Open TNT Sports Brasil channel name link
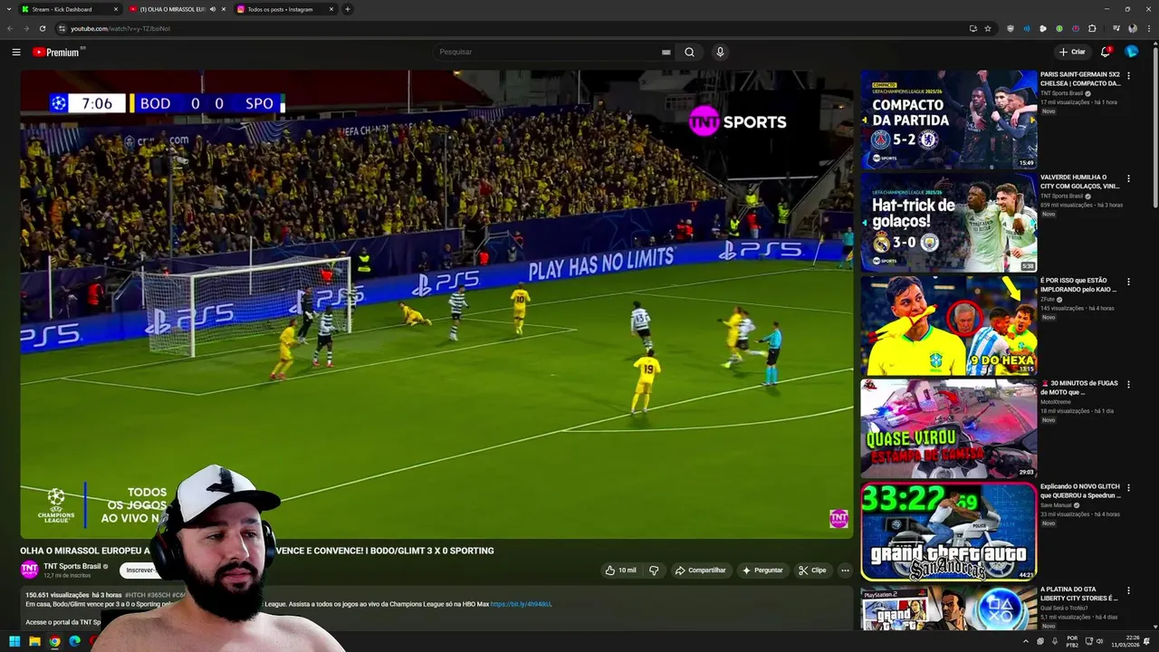 coord(72,566)
